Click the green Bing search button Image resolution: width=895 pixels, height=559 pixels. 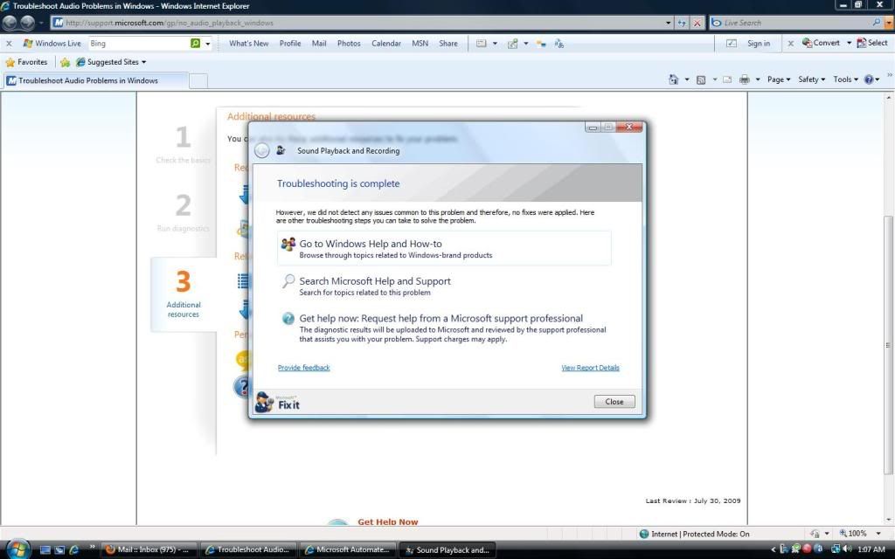[195, 44]
